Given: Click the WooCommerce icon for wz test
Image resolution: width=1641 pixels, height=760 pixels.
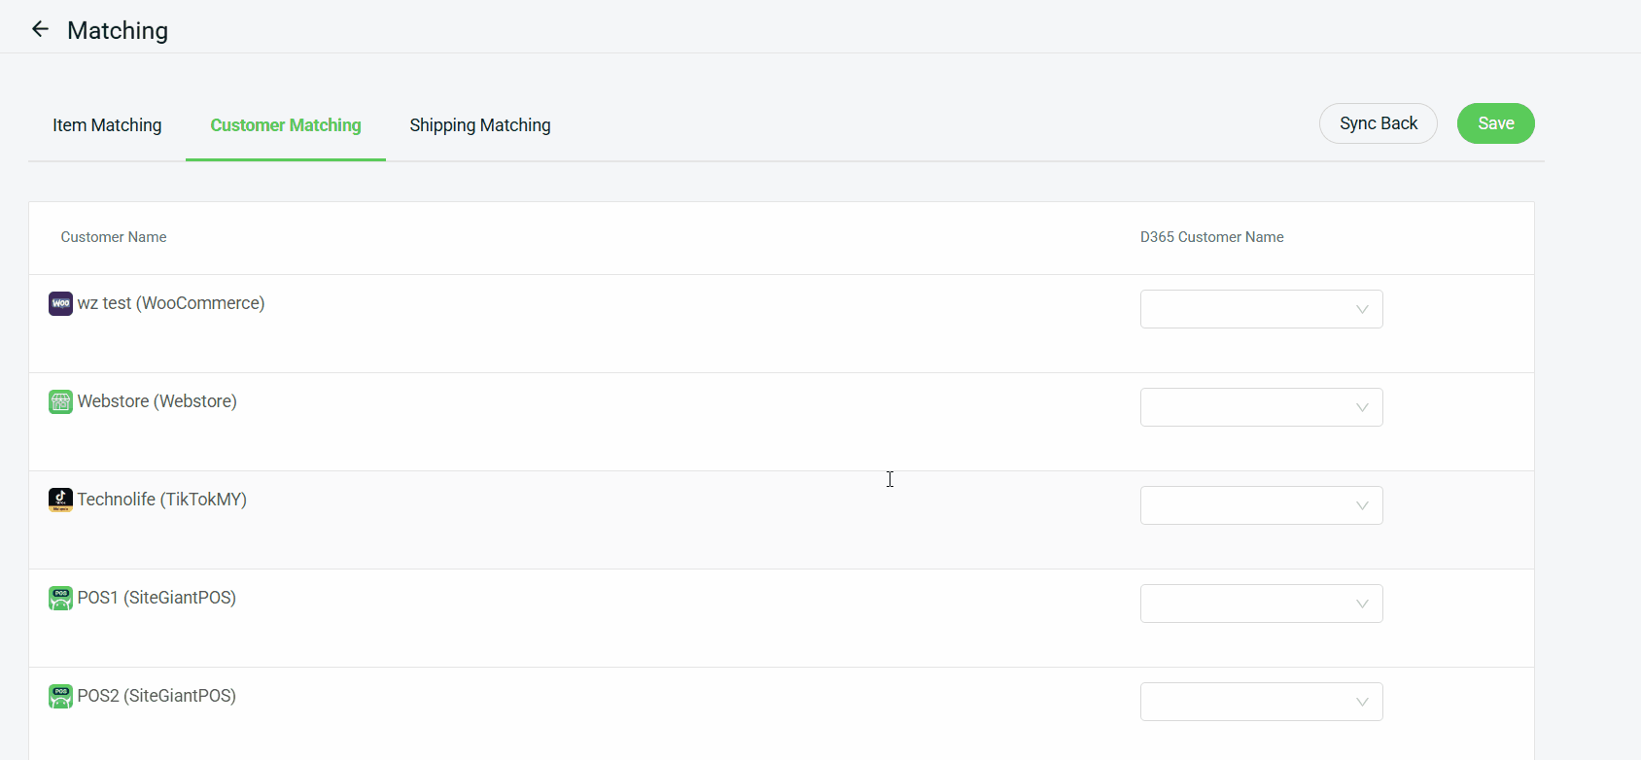Looking at the screenshot, I should click(60, 304).
